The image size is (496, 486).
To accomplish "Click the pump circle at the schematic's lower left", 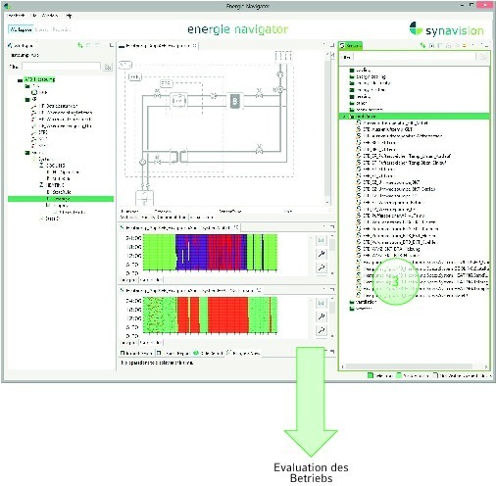I will pos(142,162).
